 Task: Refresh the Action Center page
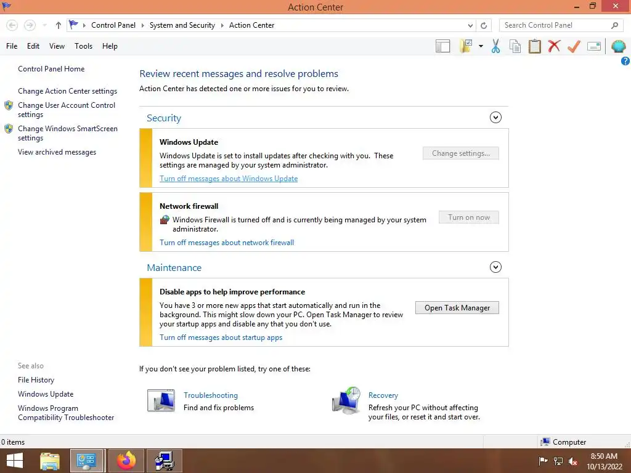tap(484, 25)
